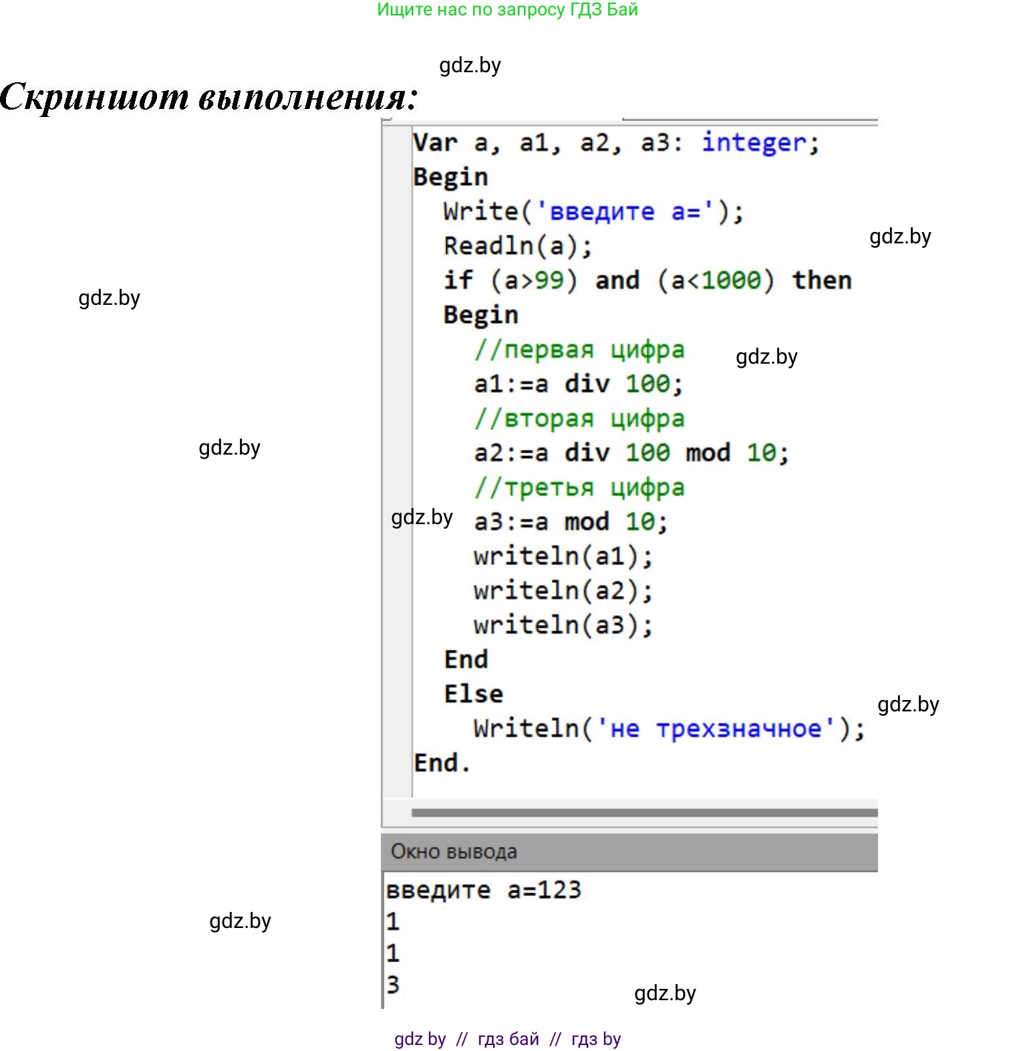Click the final 'End.' line
The height and width of the screenshot is (1051, 1017).
pyautogui.click(x=442, y=763)
